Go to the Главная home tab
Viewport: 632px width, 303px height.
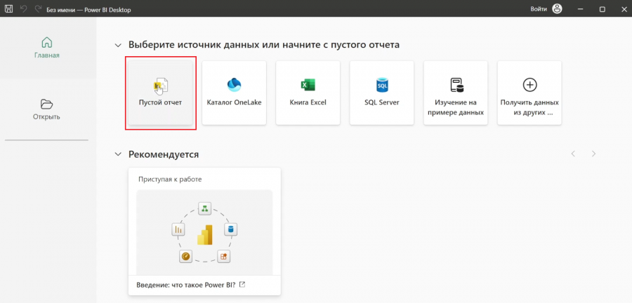(x=47, y=48)
